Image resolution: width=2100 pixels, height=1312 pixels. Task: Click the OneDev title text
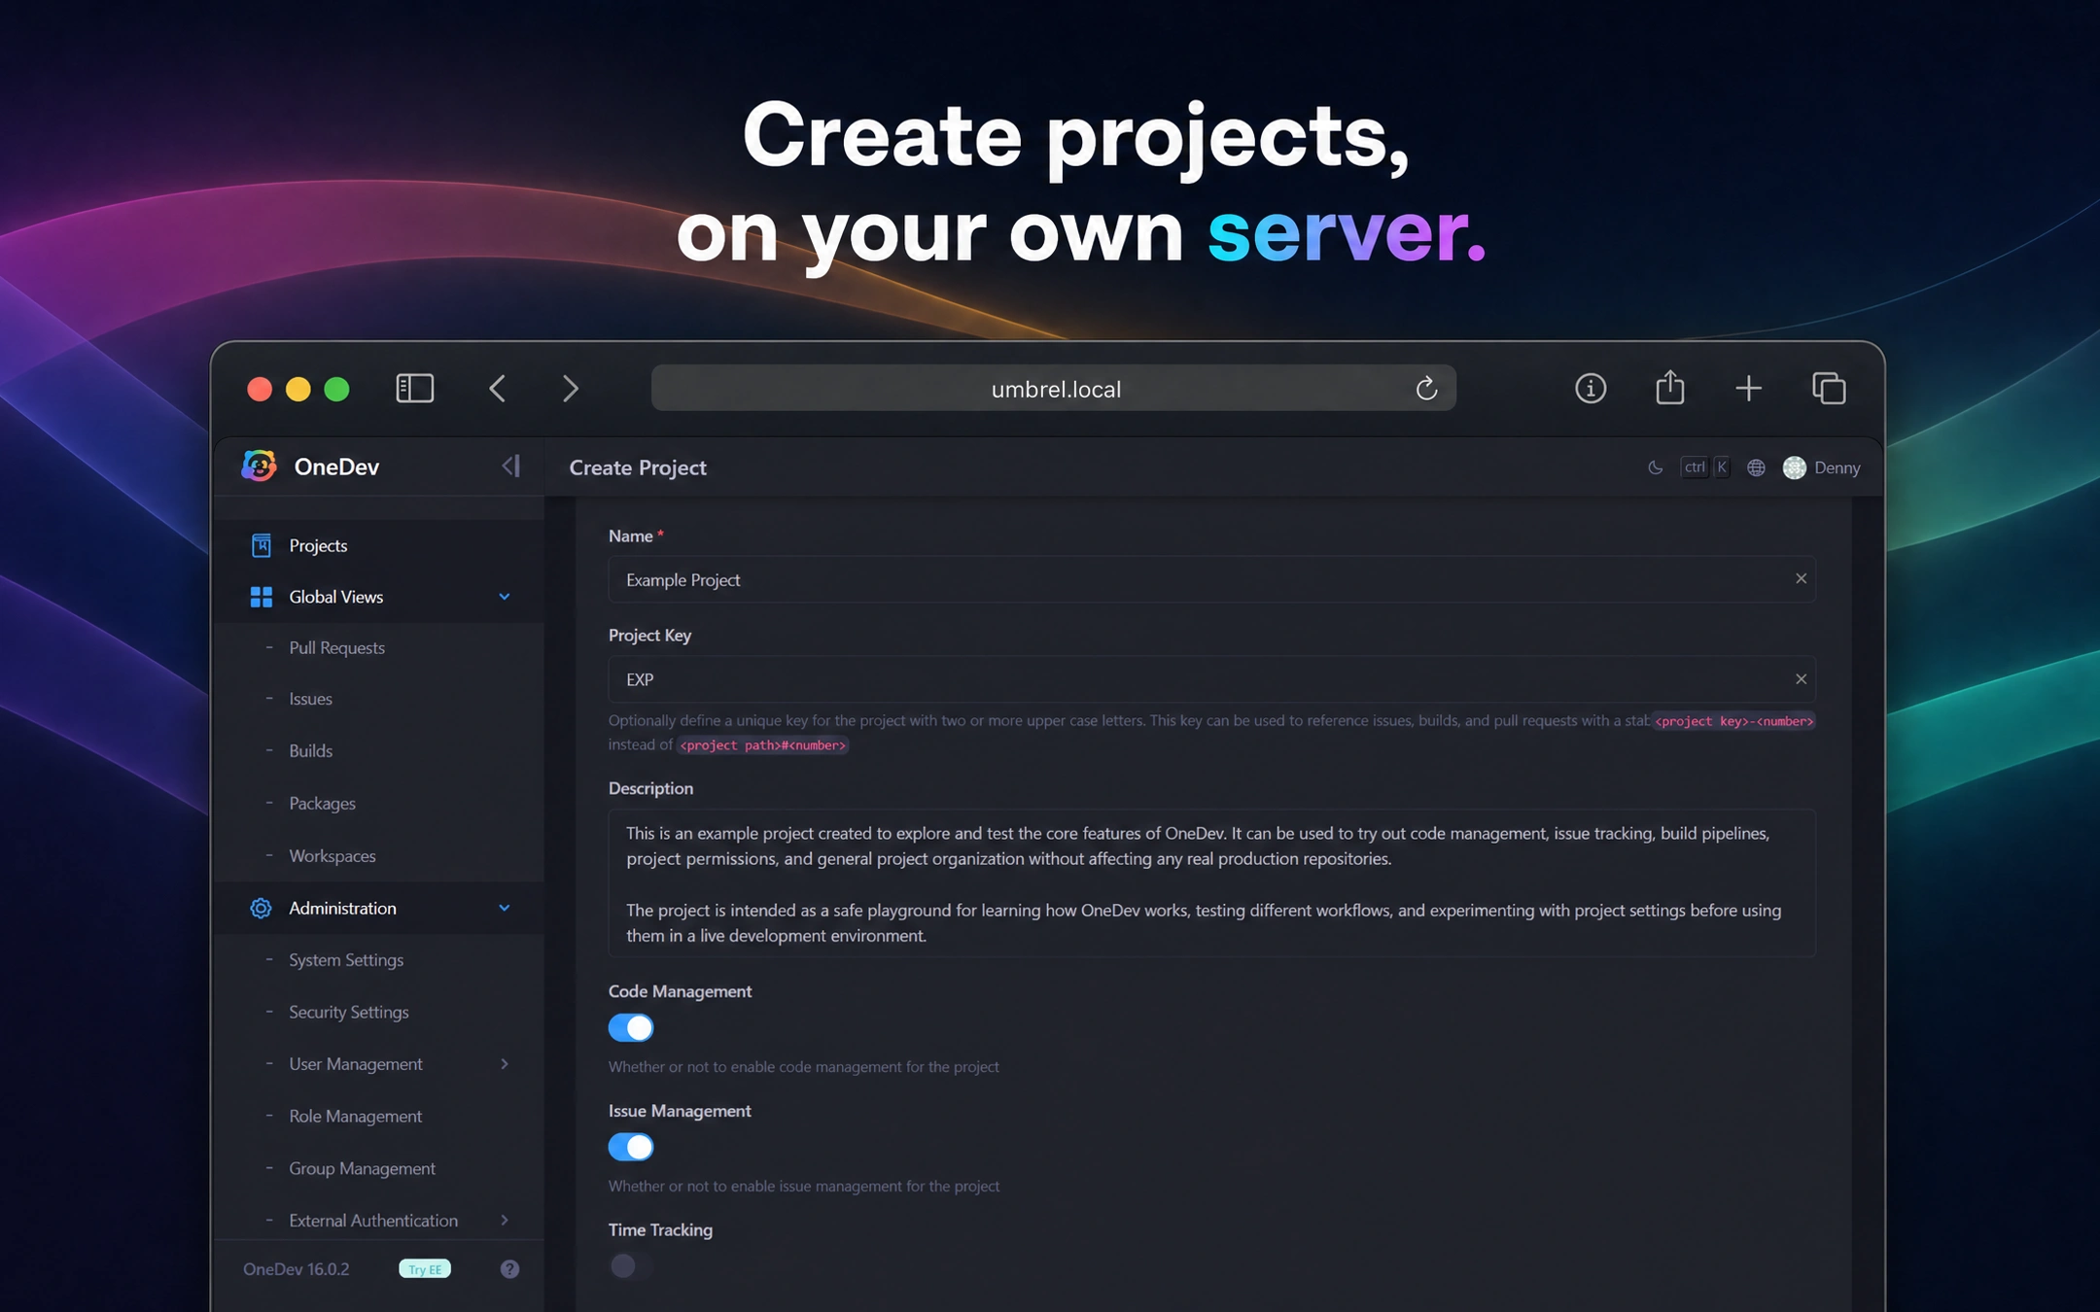click(x=336, y=466)
